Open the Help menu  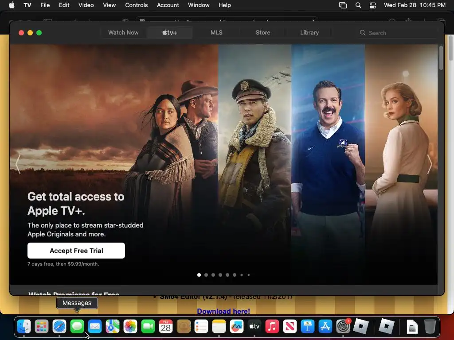coord(225,5)
